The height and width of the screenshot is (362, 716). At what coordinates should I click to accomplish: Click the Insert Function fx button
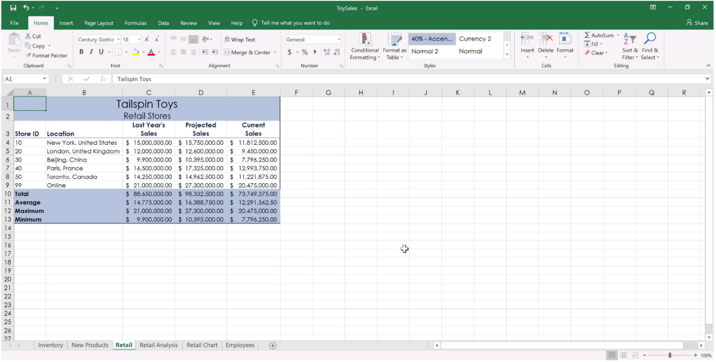click(x=103, y=79)
